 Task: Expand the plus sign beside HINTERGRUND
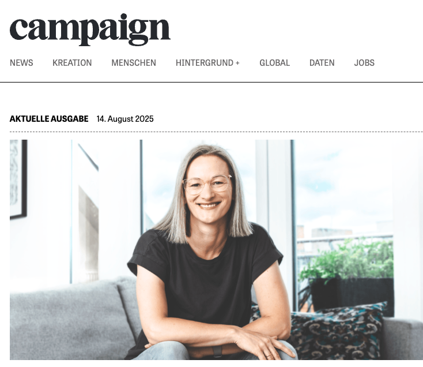237,63
